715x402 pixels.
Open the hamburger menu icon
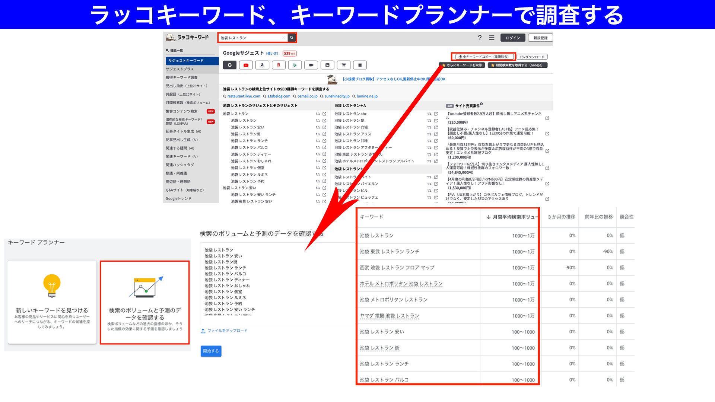492,38
